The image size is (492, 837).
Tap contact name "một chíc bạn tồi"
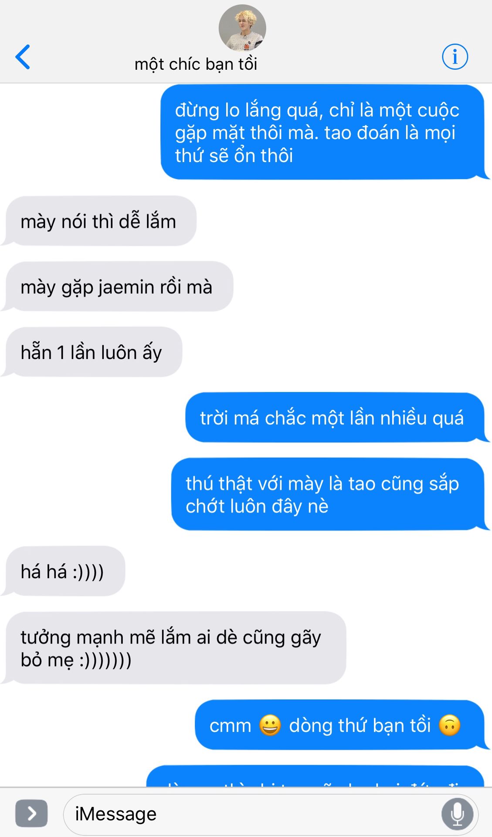pyautogui.click(x=196, y=65)
